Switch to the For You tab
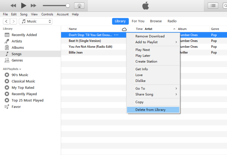The height and width of the screenshot is (155, 227). coord(138,21)
